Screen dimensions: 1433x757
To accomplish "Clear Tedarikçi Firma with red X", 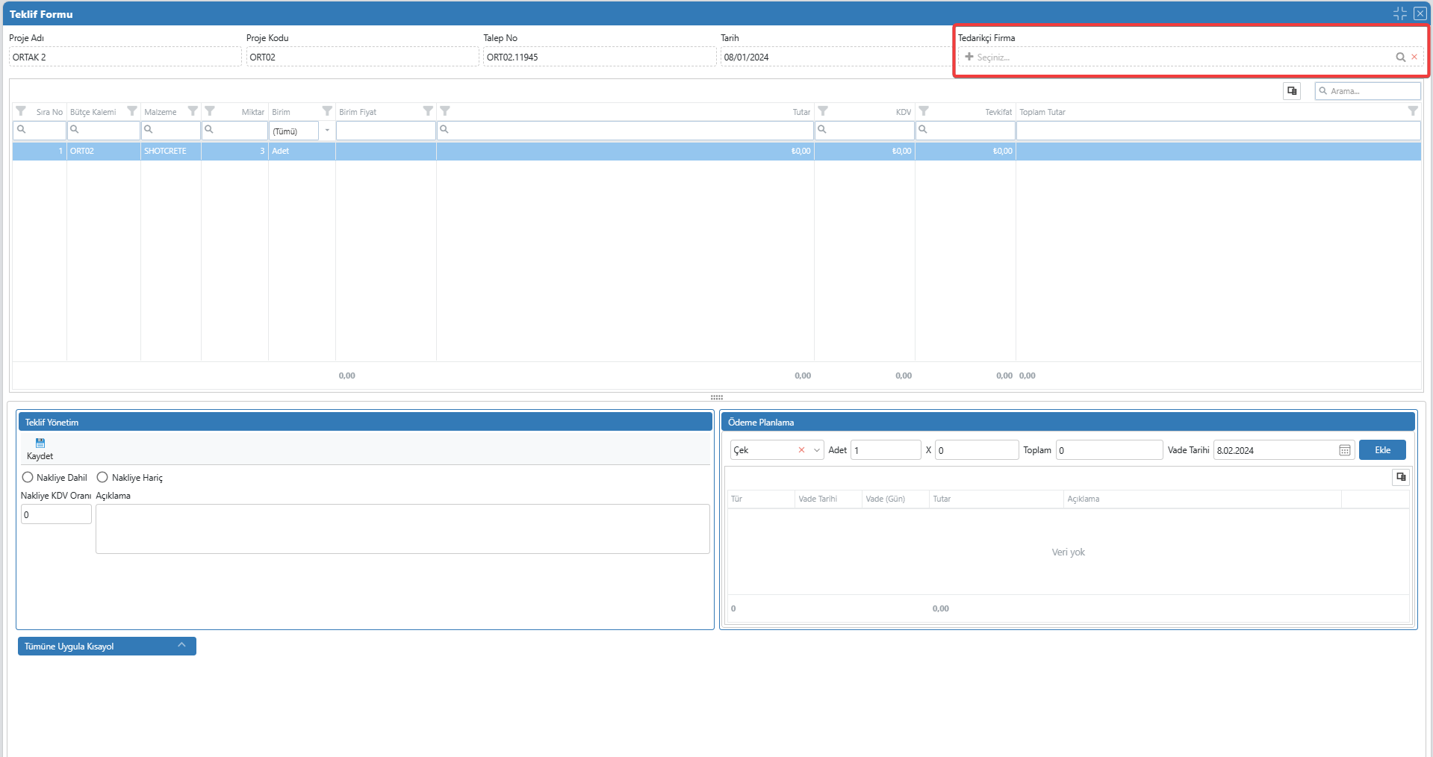I will click(x=1414, y=57).
